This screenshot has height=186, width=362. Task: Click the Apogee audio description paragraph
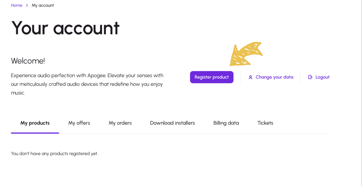pos(87,84)
